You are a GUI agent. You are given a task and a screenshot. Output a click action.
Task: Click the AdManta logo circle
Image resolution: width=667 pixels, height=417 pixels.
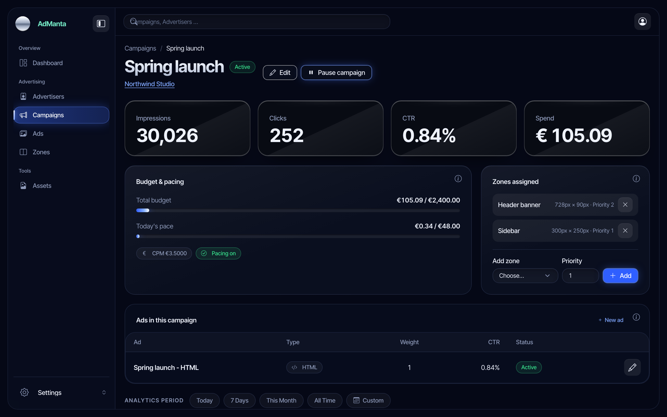[23, 24]
